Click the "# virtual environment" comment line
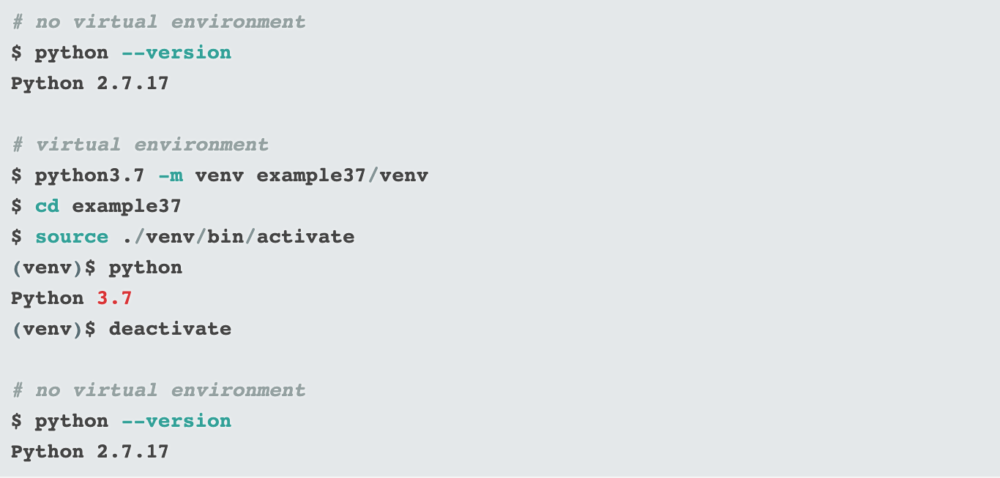 (141, 145)
